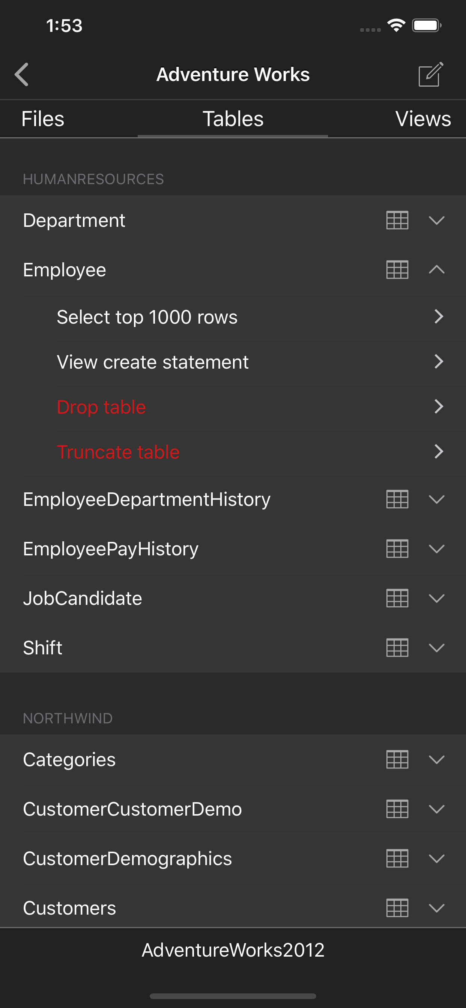Expand CustomerCustomerDemo table options
This screenshot has width=466, height=1008.
pyautogui.click(x=436, y=809)
